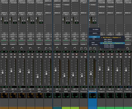The image size is (132, 109).
Task: Open the Spring send on sRhythmGt track
Action: point(93,15)
